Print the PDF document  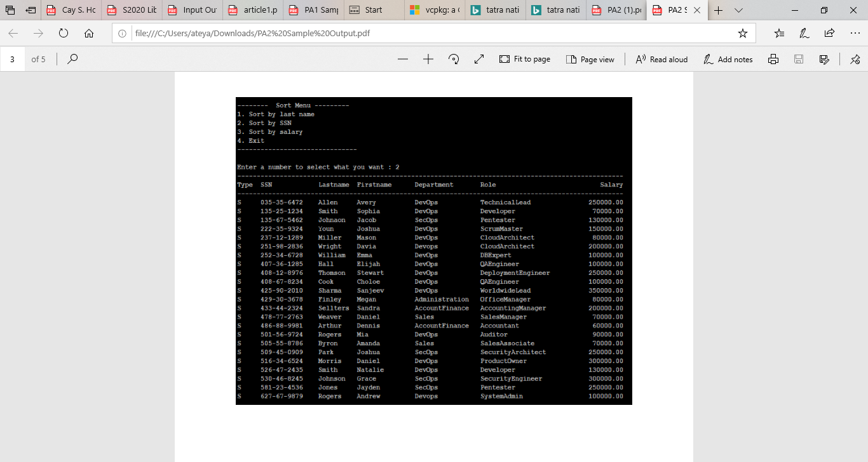[773, 59]
